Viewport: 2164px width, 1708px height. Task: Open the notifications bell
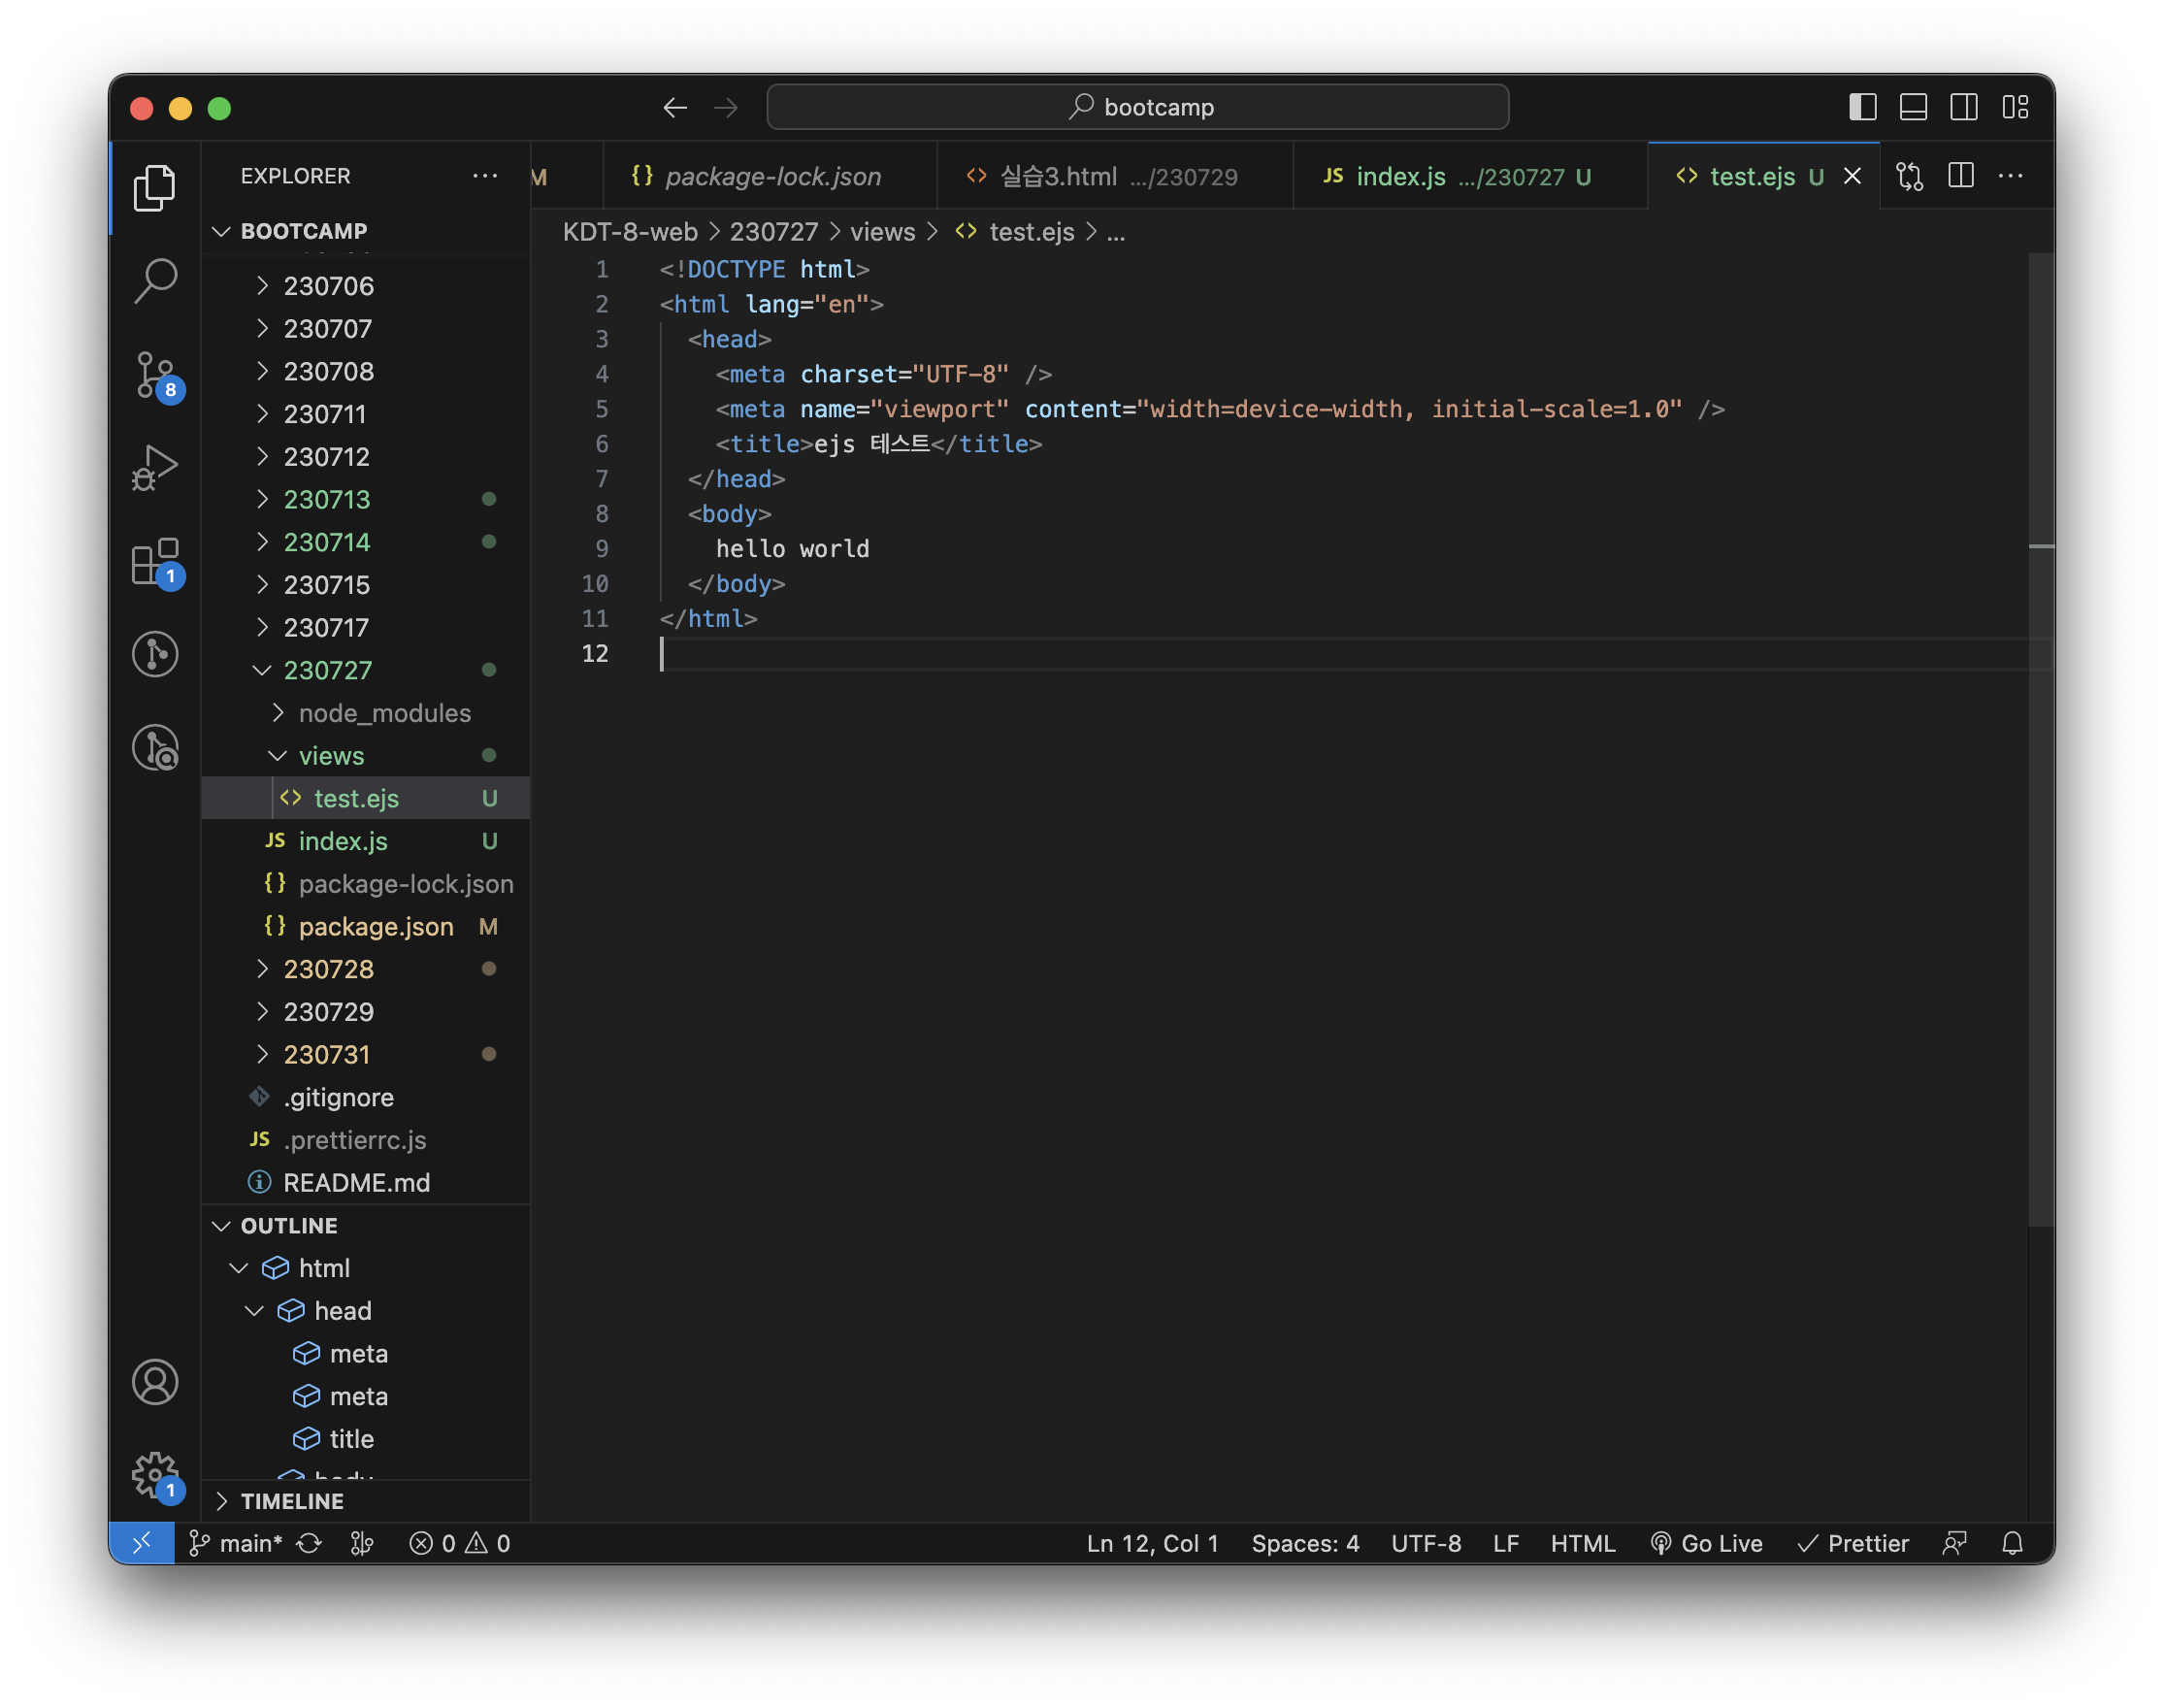2013,1543
